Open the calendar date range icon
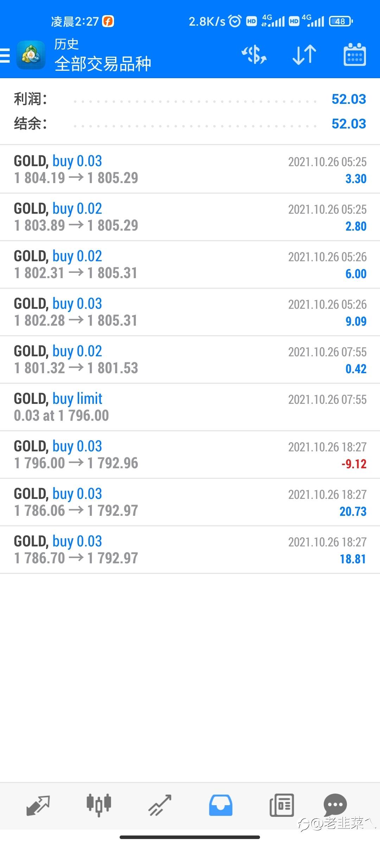 point(354,55)
